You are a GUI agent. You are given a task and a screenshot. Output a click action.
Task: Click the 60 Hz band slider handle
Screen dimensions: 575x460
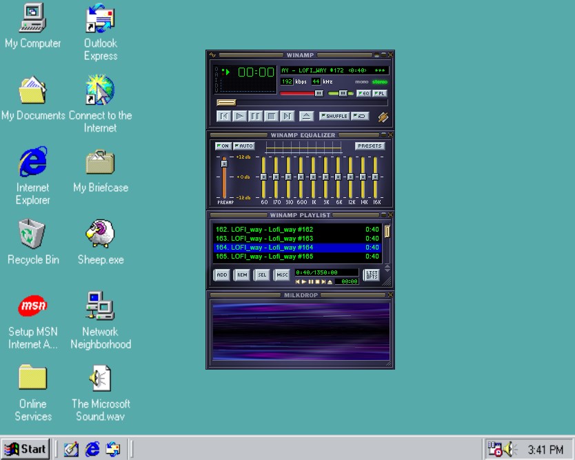click(x=263, y=177)
